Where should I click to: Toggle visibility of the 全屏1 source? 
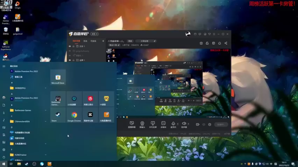pyautogui.click(x=70, y=60)
